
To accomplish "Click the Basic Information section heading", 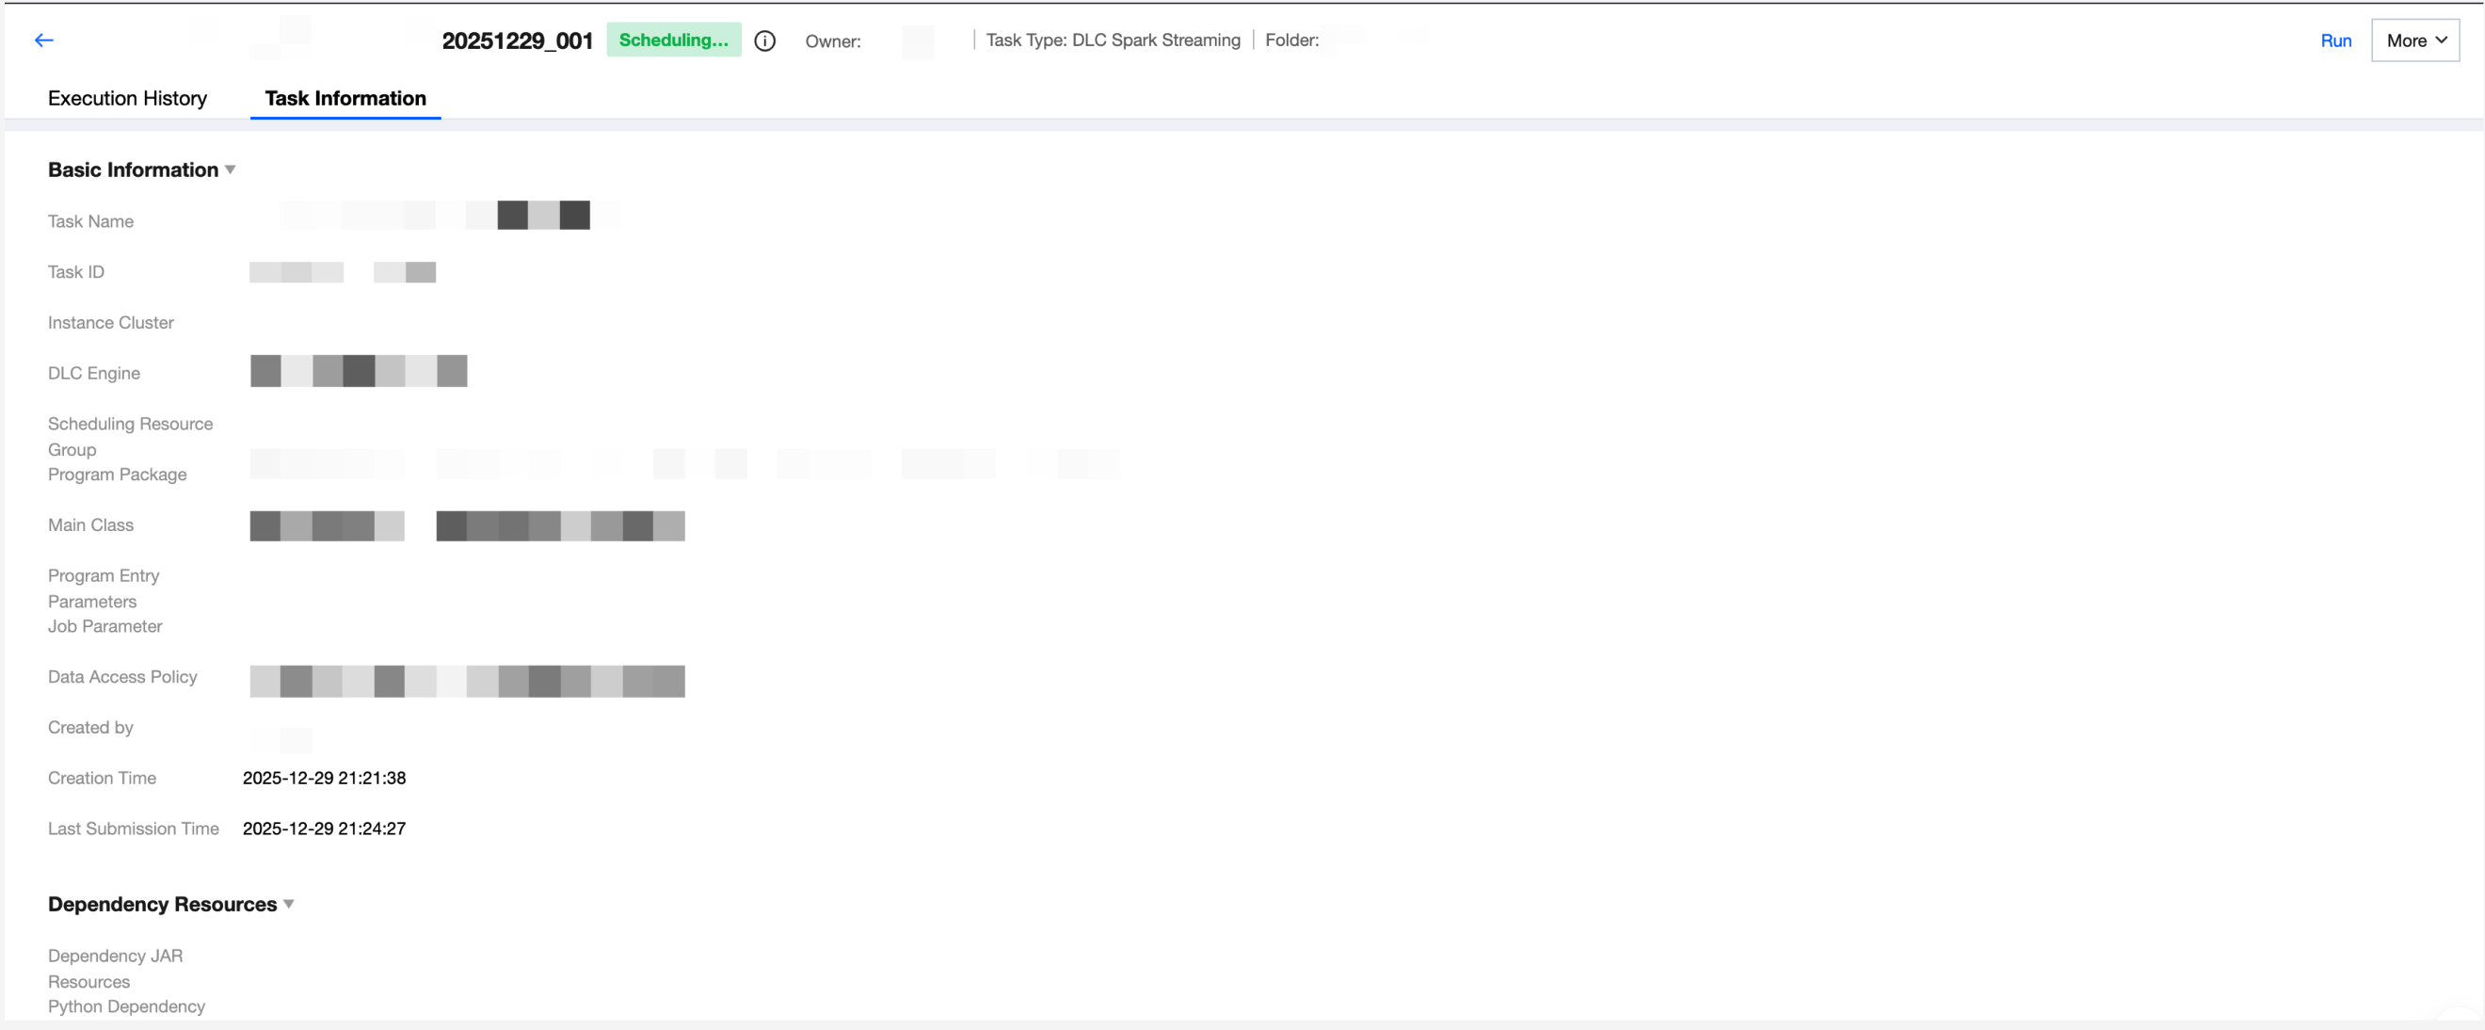I will (133, 169).
